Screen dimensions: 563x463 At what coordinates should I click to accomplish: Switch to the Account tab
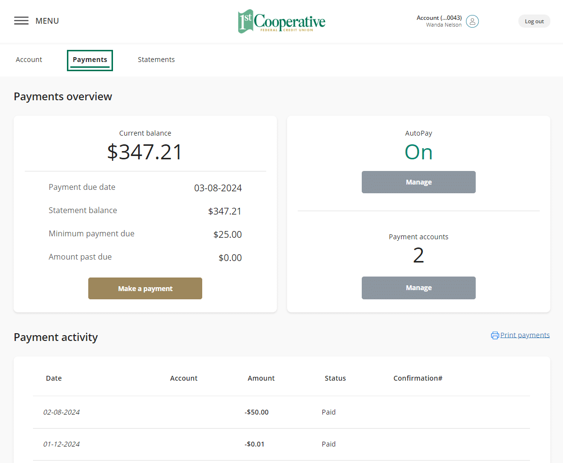[x=29, y=60]
